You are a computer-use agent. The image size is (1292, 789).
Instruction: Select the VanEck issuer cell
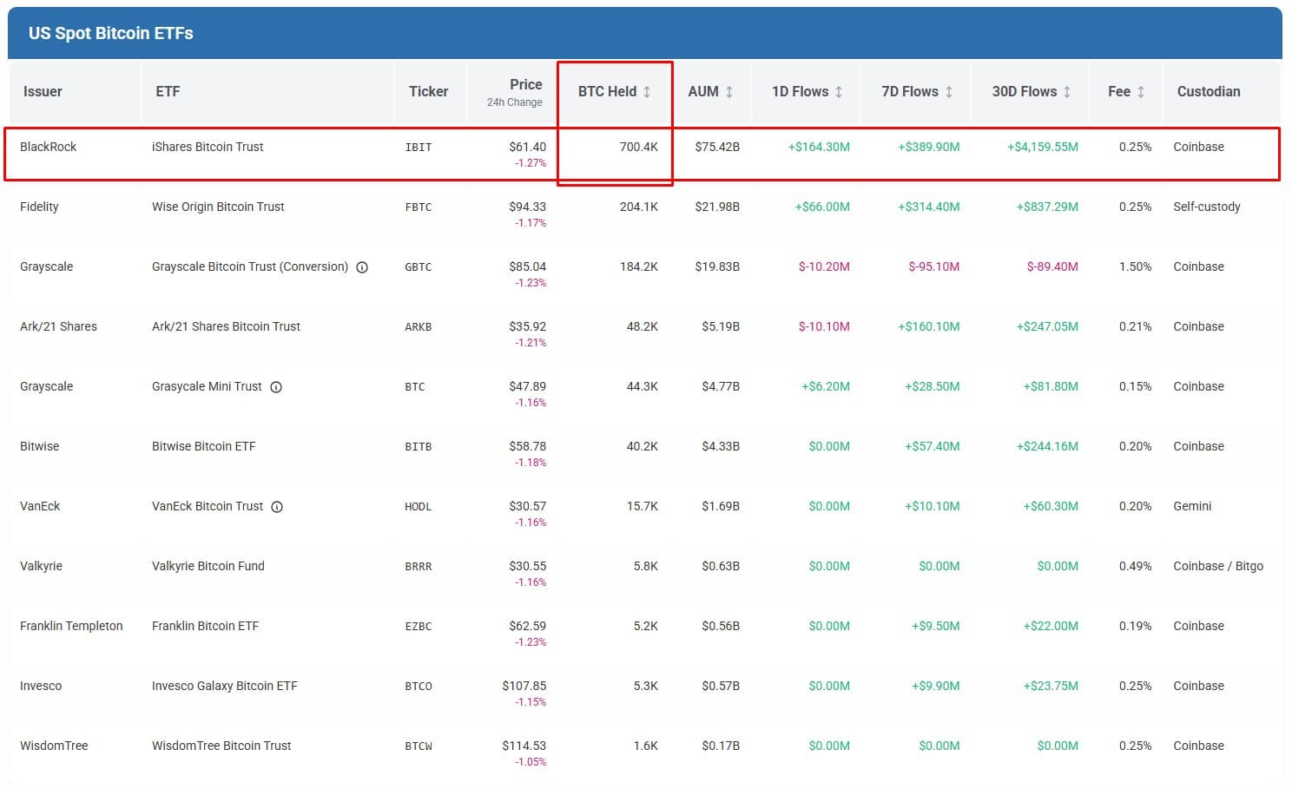(x=40, y=506)
